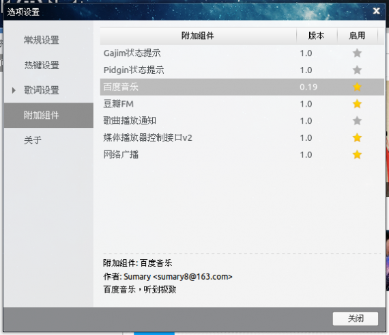Select the 网络广播 plugin row

click(x=242, y=155)
